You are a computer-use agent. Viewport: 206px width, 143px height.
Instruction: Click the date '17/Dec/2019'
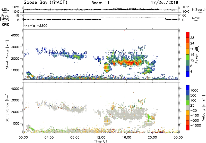point(165,2)
